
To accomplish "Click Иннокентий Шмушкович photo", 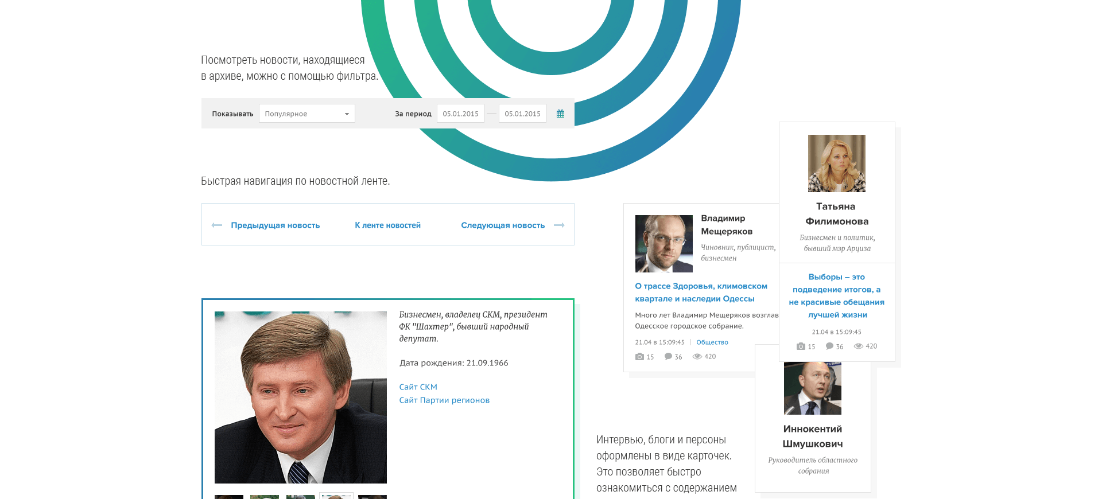I will (813, 388).
